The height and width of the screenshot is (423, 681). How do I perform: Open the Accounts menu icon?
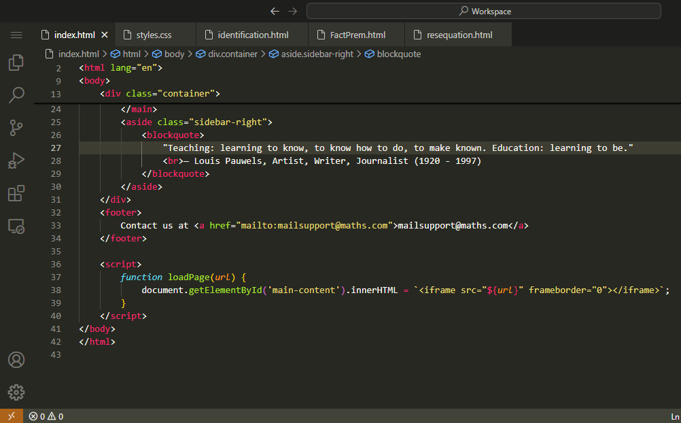16,360
